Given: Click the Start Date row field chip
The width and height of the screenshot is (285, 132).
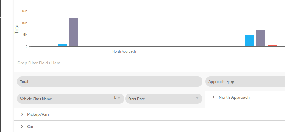Looking at the screenshot, I should pyautogui.click(x=157, y=99).
